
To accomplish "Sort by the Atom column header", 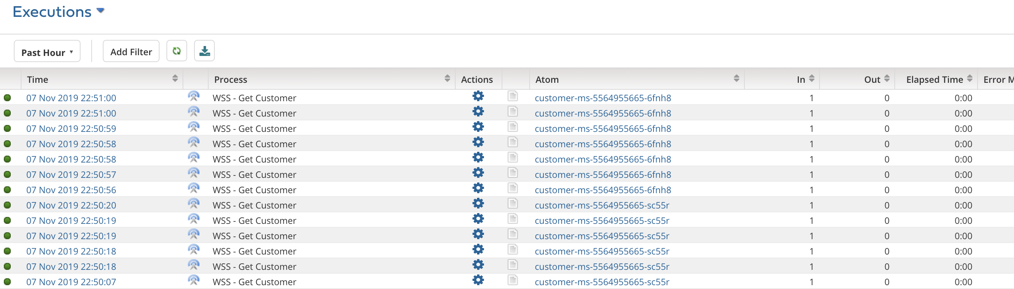I will point(736,79).
